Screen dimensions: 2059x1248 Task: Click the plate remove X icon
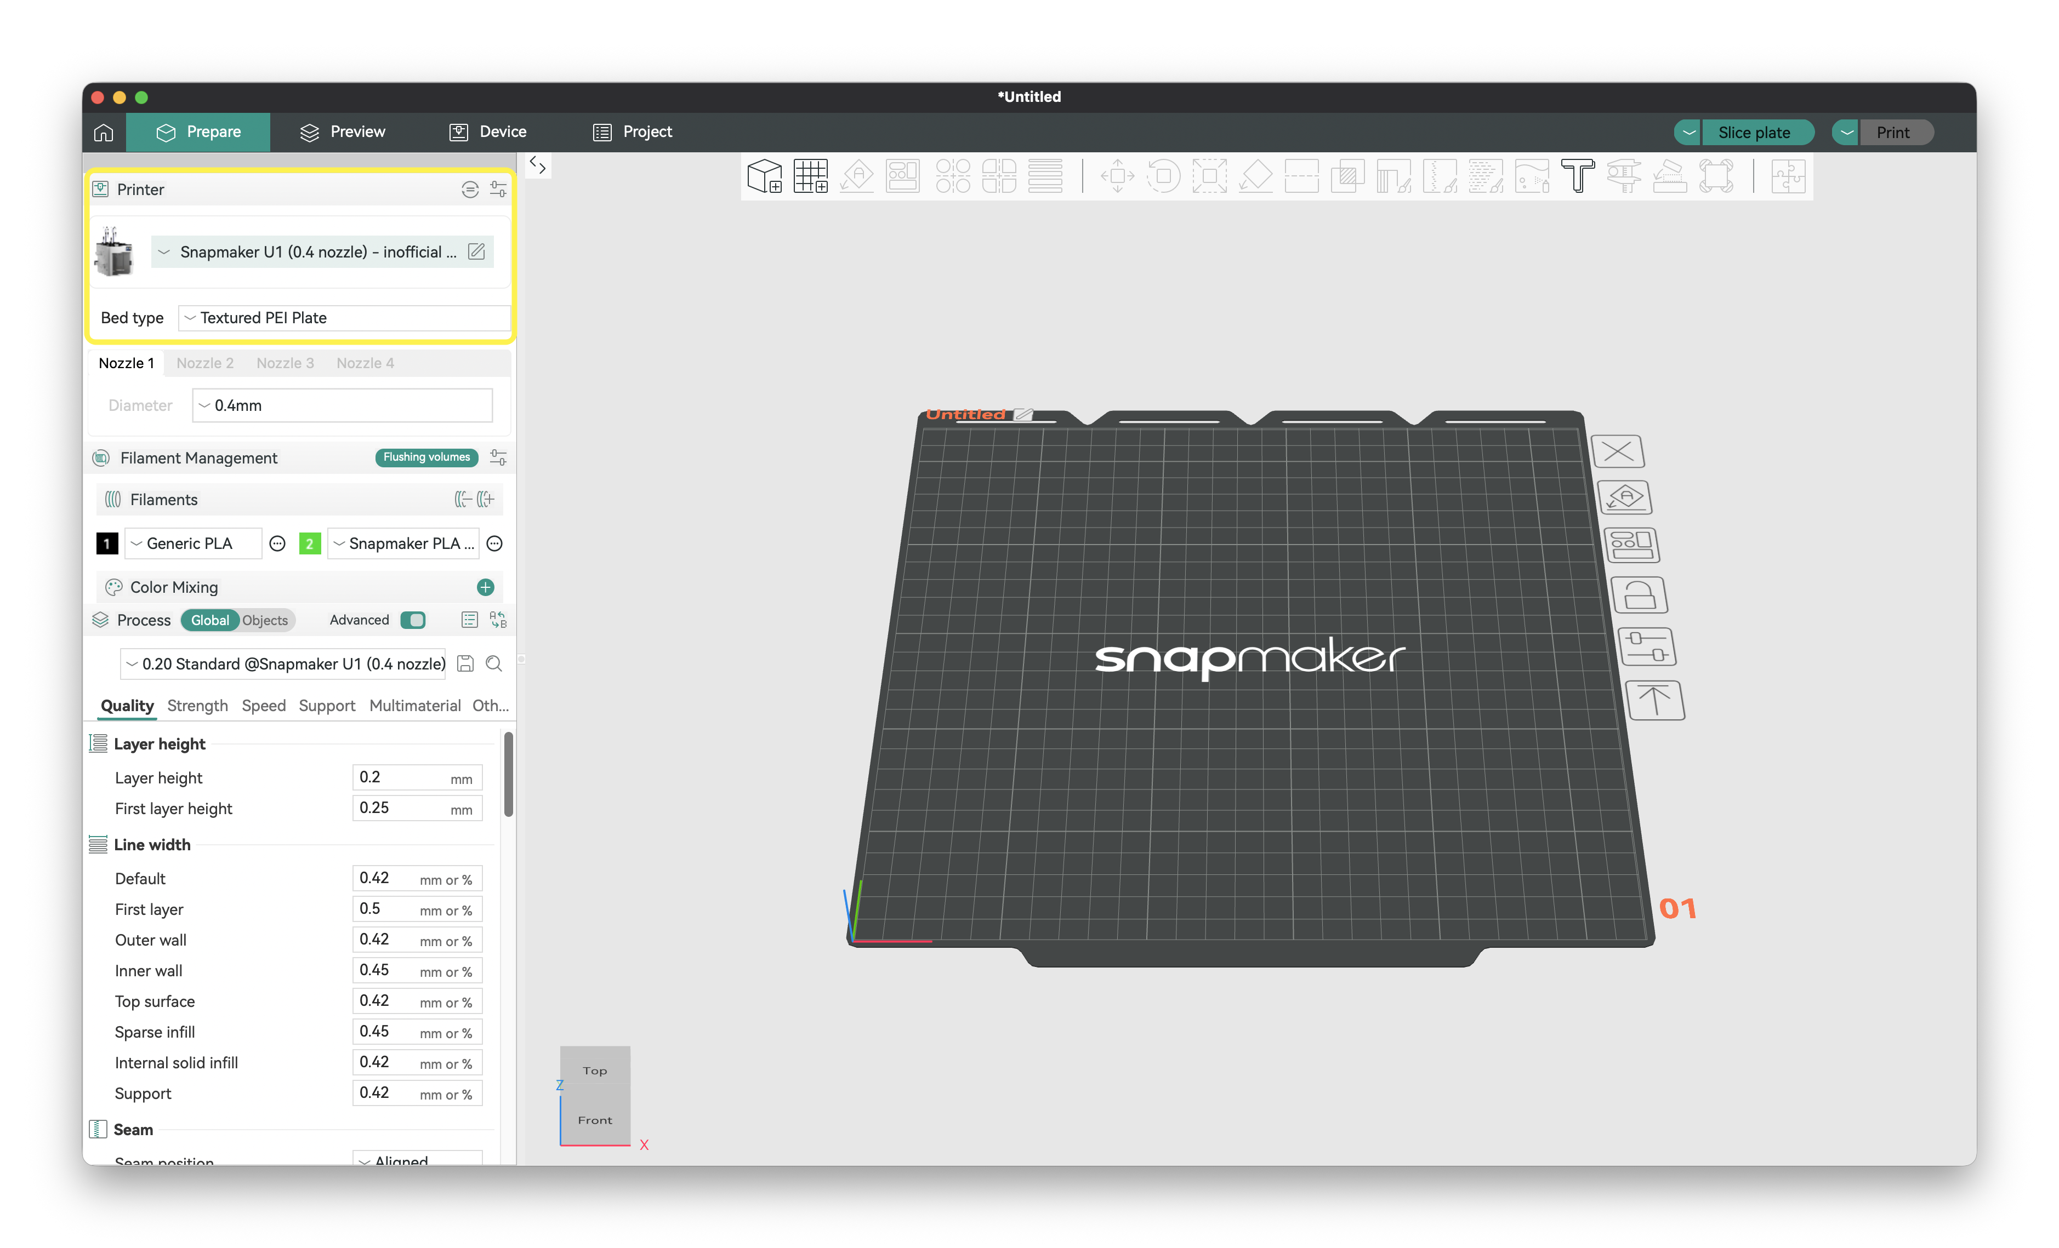[1618, 452]
